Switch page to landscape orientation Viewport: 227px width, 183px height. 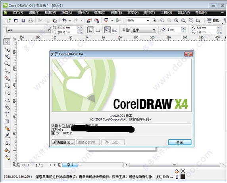tap(98, 30)
